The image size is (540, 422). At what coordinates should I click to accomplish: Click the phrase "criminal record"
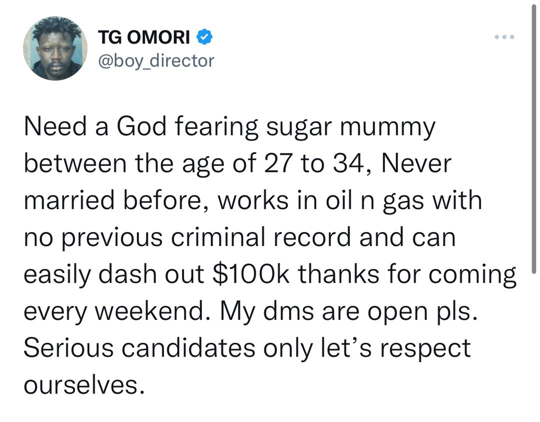260,237
